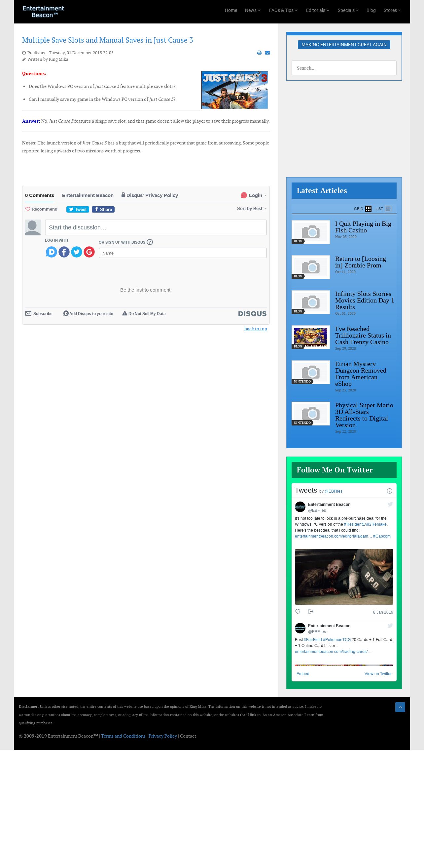Click the print article icon
This screenshot has height=849, width=424.
pyautogui.click(x=259, y=53)
